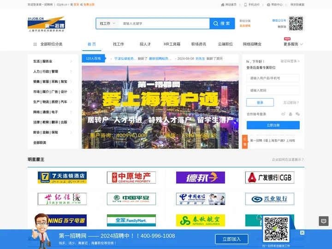Open the 广发银行 CGB employer logo

coord(270,178)
